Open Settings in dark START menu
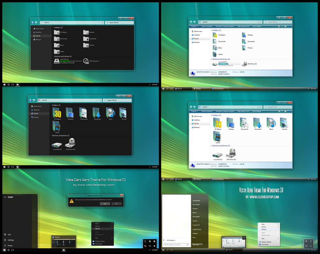The height and width of the screenshot is (254, 320). 9,240
